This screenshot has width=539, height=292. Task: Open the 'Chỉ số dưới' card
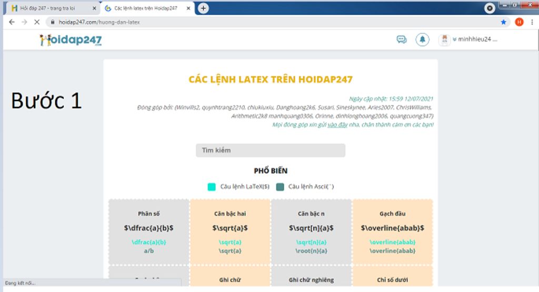click(392, 277)
